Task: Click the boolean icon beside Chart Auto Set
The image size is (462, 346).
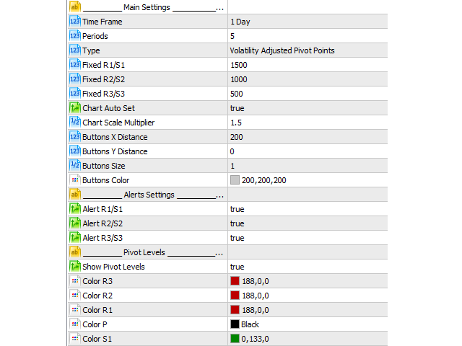Action: click(x=75, y=108)
